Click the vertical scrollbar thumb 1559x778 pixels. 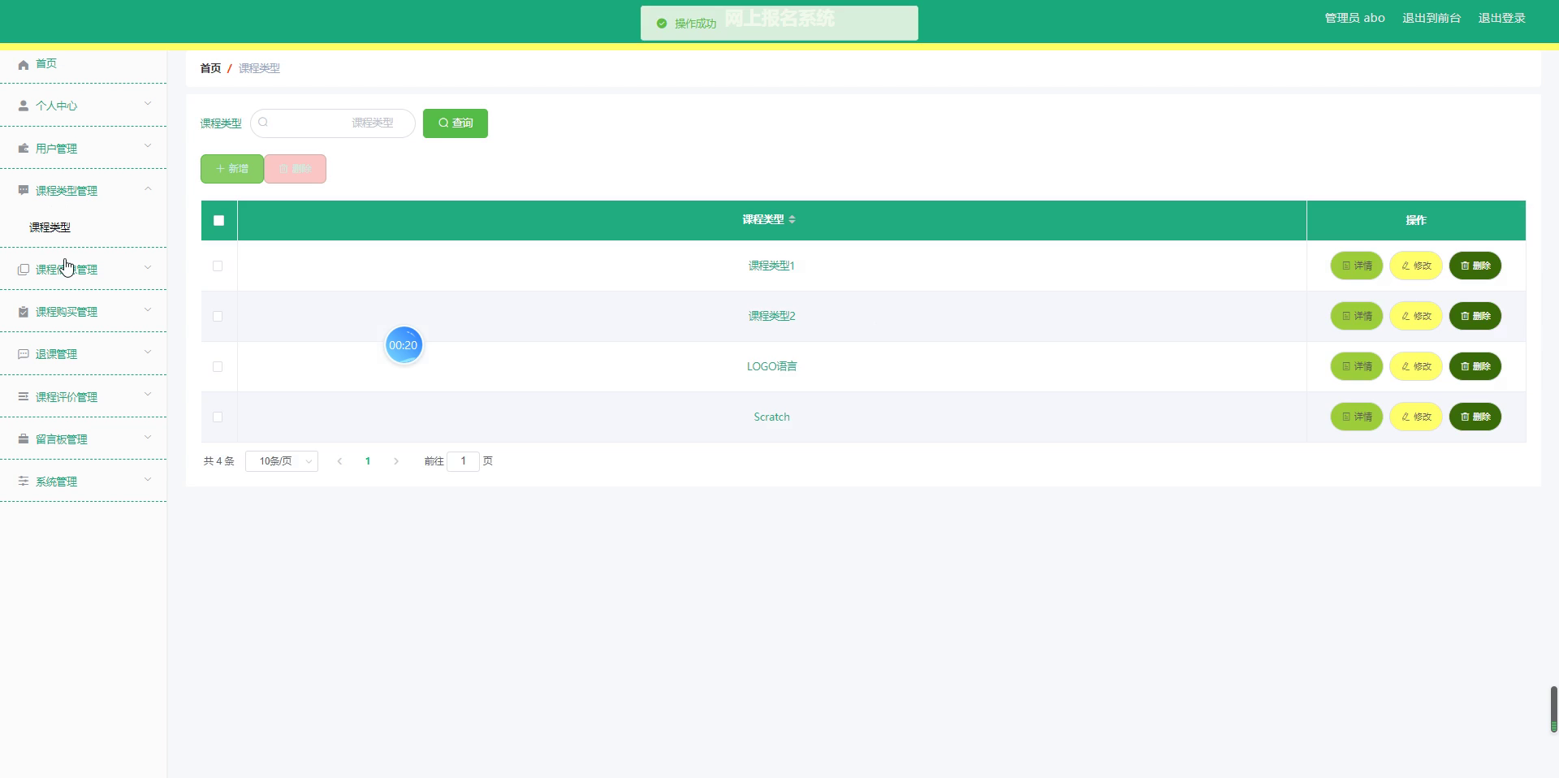[1554, 709]
